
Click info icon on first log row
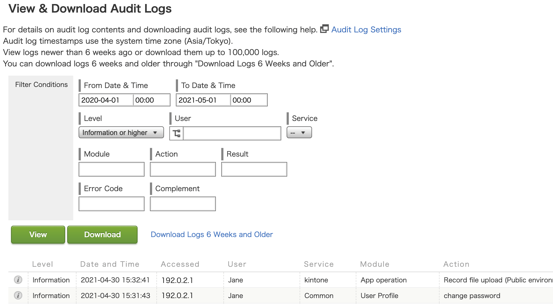[18, 280]
